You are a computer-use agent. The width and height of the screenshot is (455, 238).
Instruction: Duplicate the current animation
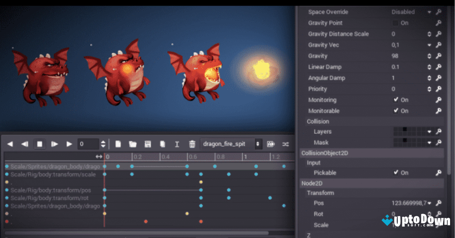[x=163, y=144]
